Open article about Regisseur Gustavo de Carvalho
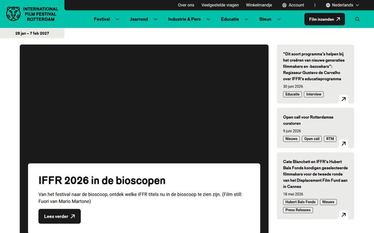374x233 pixels. (x=314, y=66)
